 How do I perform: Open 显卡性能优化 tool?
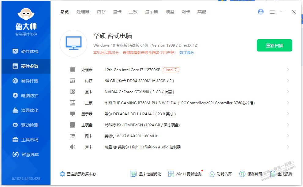point(146,174)
